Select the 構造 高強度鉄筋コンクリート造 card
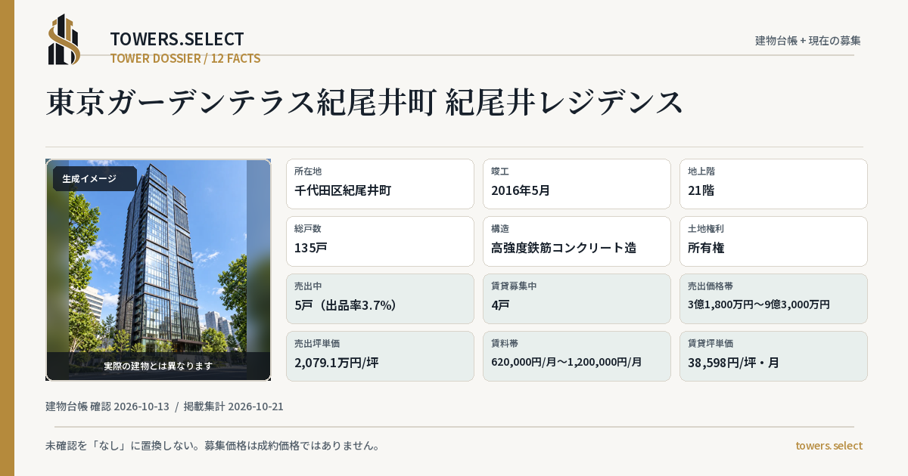Image resolution: width=908 pixels, height=476 pixels. point(577,241)
